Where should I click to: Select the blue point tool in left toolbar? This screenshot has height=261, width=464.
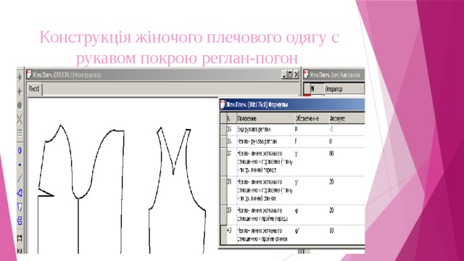[x=20, y=165]
